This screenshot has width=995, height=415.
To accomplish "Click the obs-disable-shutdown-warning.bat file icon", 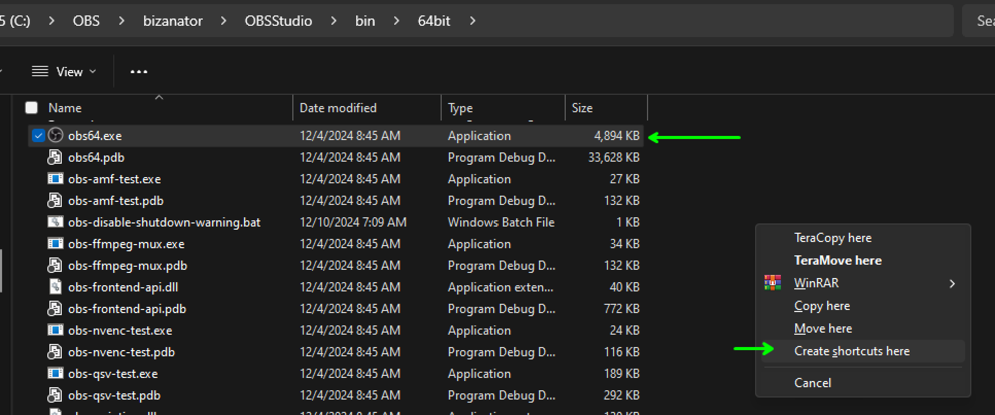I will (x=55, y=222).
